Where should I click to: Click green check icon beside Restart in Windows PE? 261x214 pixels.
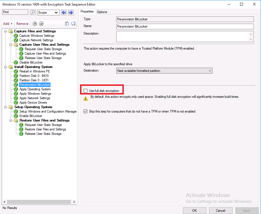[16, 71]
